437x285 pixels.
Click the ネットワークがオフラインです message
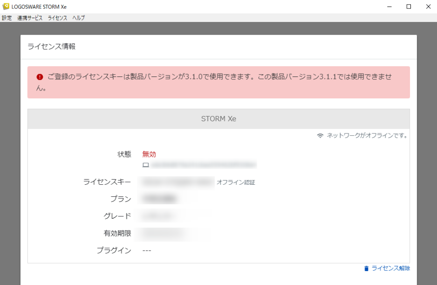[367, 136]
